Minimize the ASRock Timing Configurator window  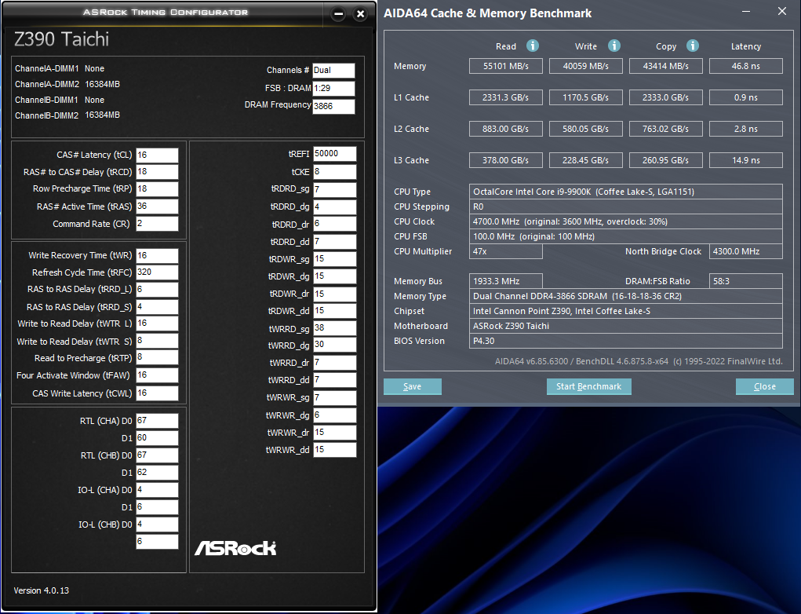[338, 14]
